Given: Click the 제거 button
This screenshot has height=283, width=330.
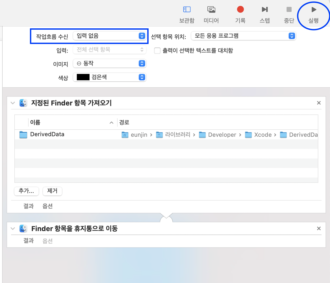Looking at the screenshot, I should tap(52, 191).
